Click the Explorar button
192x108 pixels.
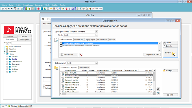170,53
